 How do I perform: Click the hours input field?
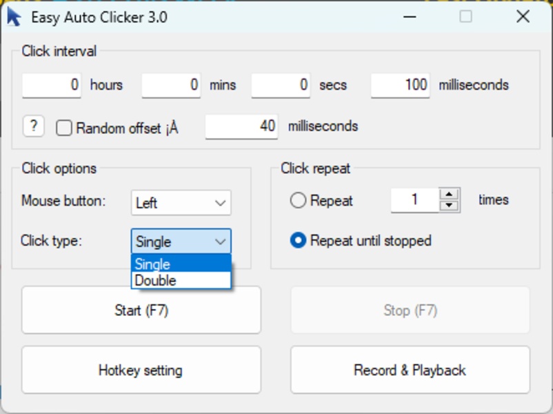pos(52,86)
